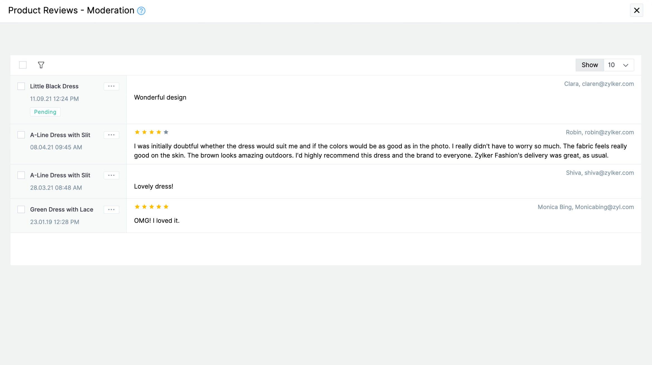Viewport: 652px width, 365px height.
Task: Click the help question mark icon
Action: [x=141, y=11]
